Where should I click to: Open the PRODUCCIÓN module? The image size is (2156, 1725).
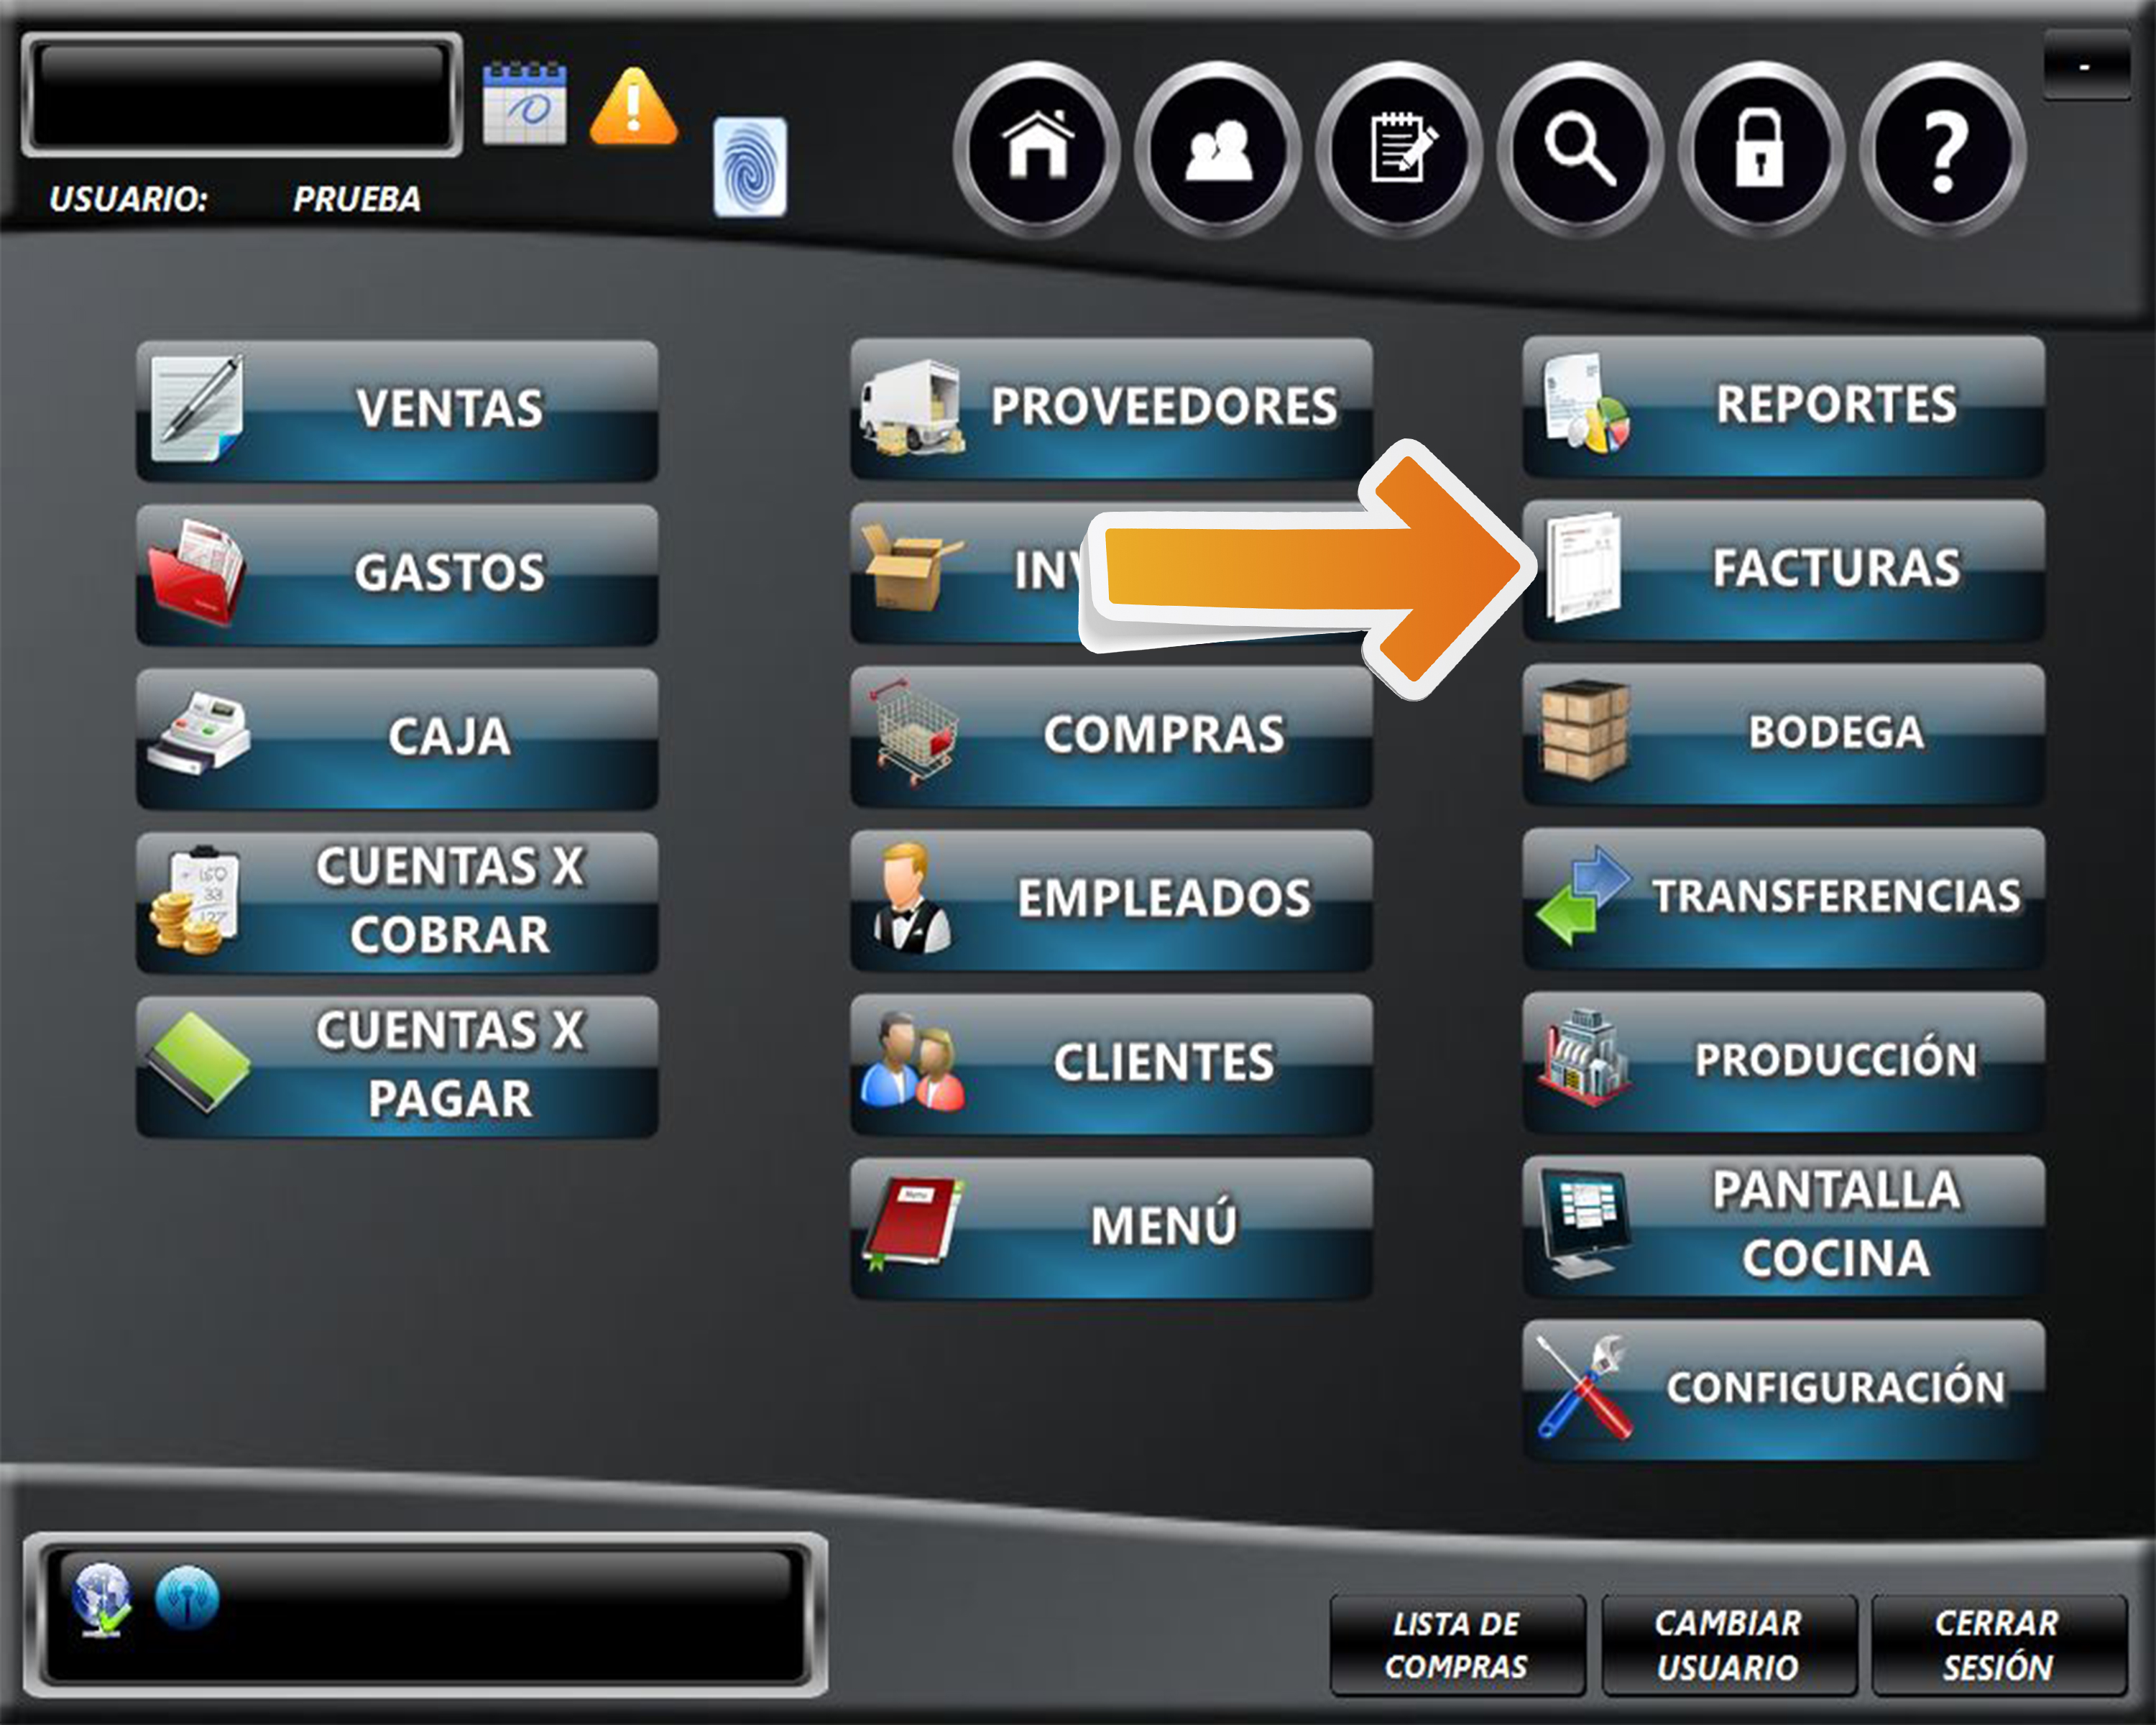[x=1783, y=1062]
